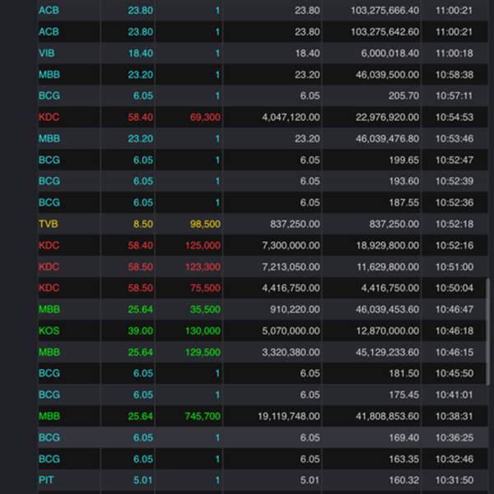
Task: Click BCG cumulative 187.55
Action: point(404,203)
